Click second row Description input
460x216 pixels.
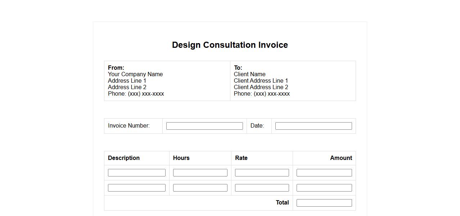coord(137,188)
